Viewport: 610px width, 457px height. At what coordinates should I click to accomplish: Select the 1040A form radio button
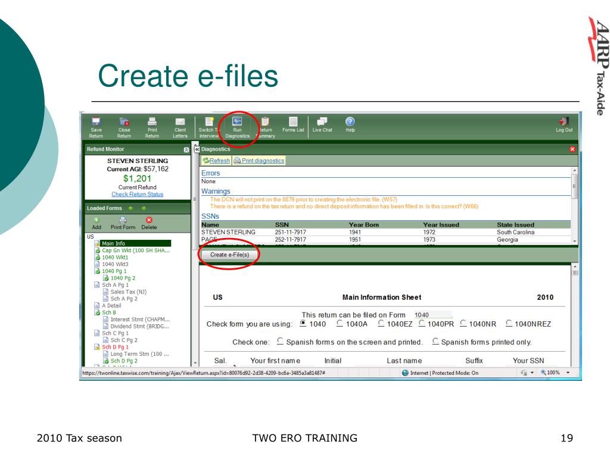tap(340, 323)
